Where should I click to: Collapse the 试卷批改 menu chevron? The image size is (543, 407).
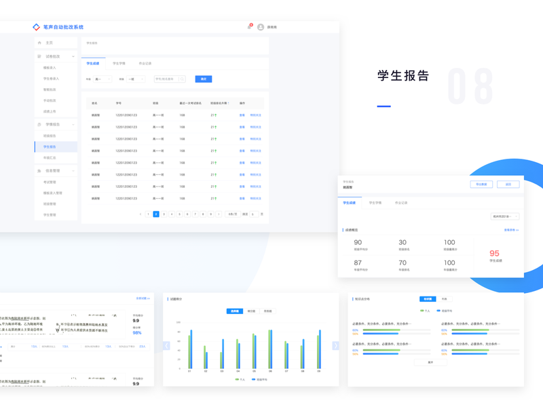point(73,56)
